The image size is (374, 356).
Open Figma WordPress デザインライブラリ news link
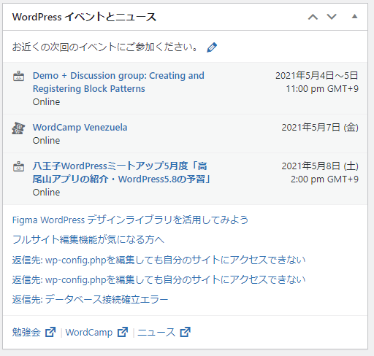130,220
